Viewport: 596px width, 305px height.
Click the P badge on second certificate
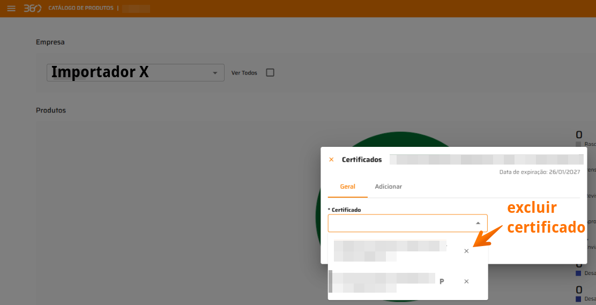442,281
